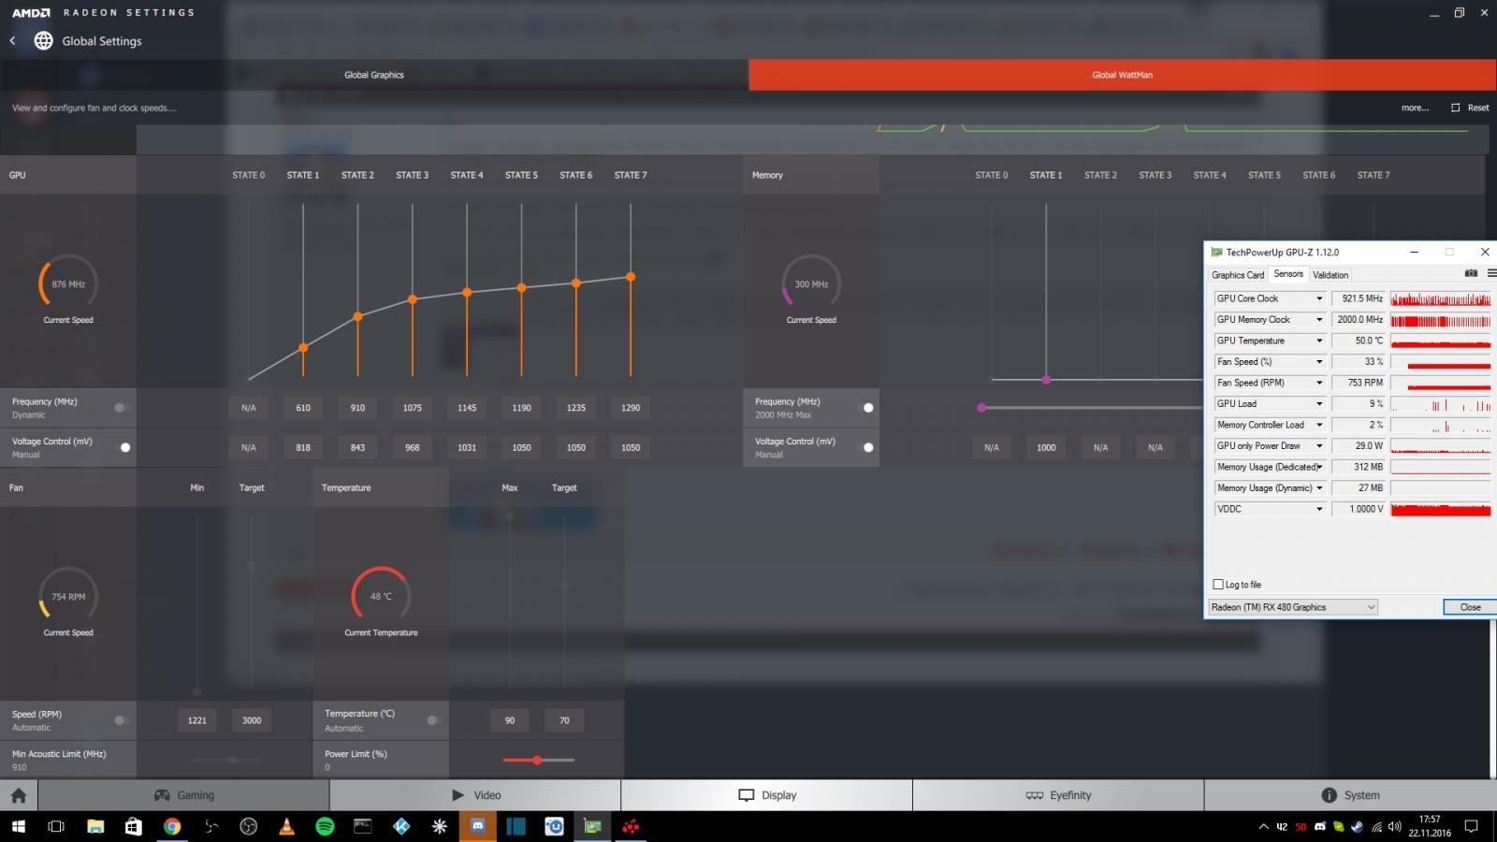Click the temperature max field 90
This screenshot has height=842, width=1497.
point(510,720)
